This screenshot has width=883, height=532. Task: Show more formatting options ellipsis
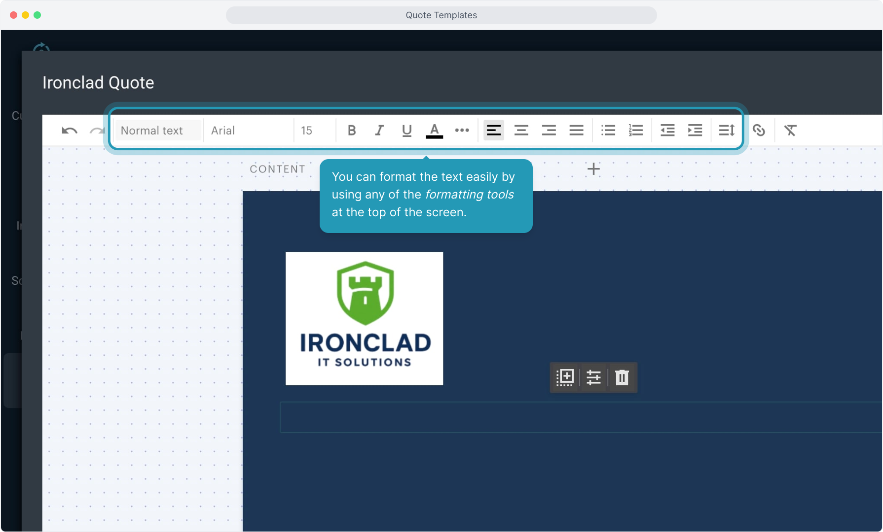tap(462, 131)
